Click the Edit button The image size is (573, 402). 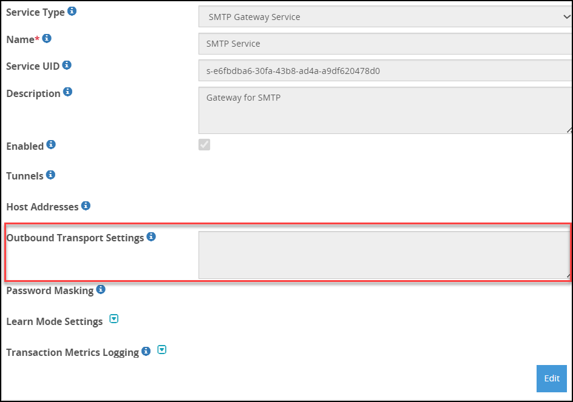pos(551,378)
